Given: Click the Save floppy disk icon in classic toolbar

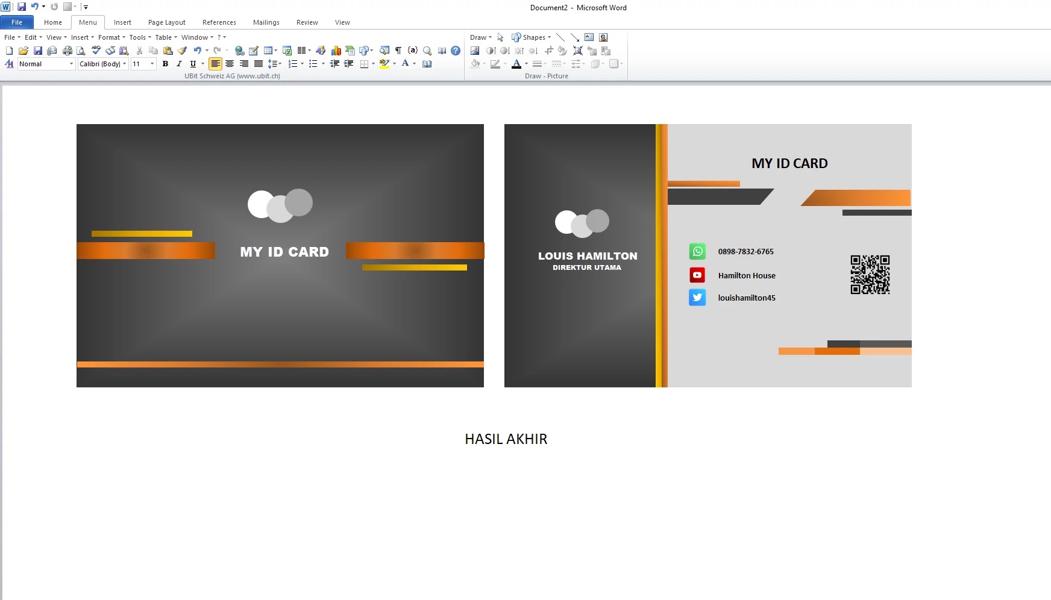Looking at the screenshot, I should pyautogui.click(x=38, y=51).
